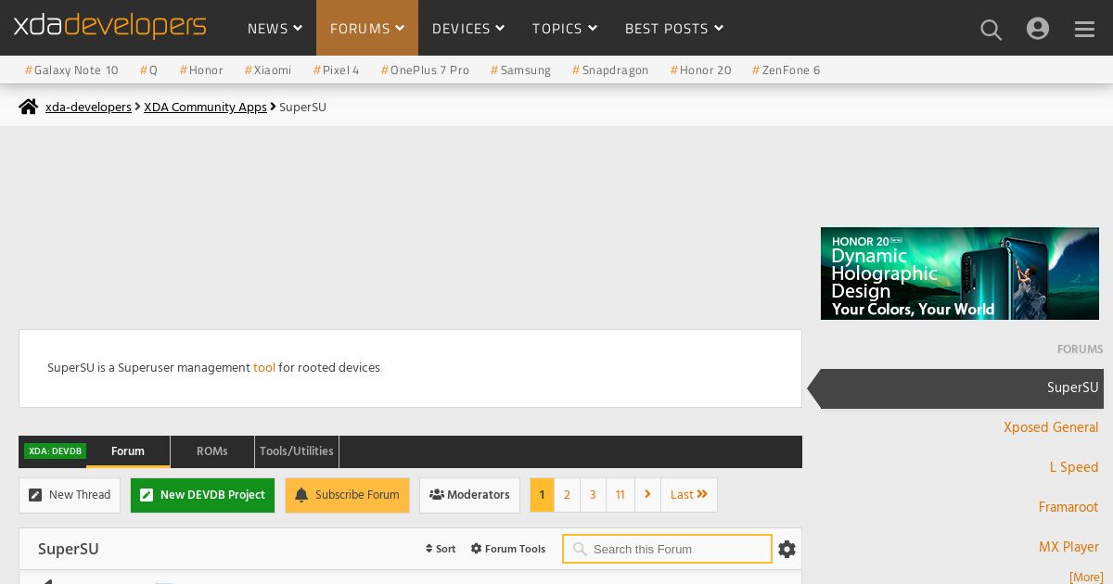Open the #Samsung tag
The width and height of the screenshot is (1113, 584).
click(520, 70)
